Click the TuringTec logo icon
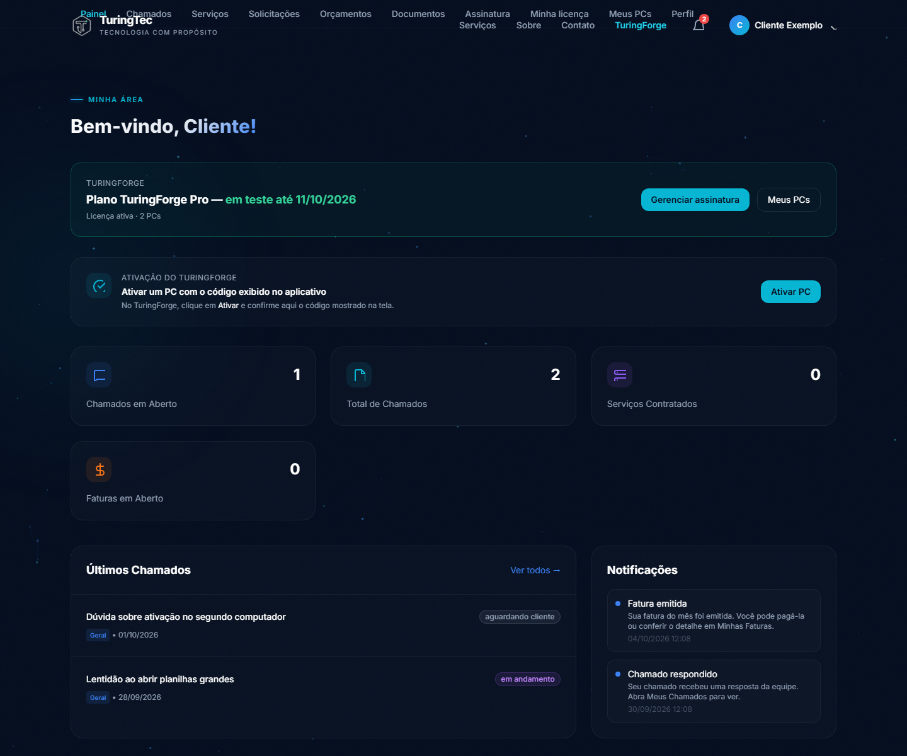The width and height of the screenshot is (907, 756). (x=81, y=25)
